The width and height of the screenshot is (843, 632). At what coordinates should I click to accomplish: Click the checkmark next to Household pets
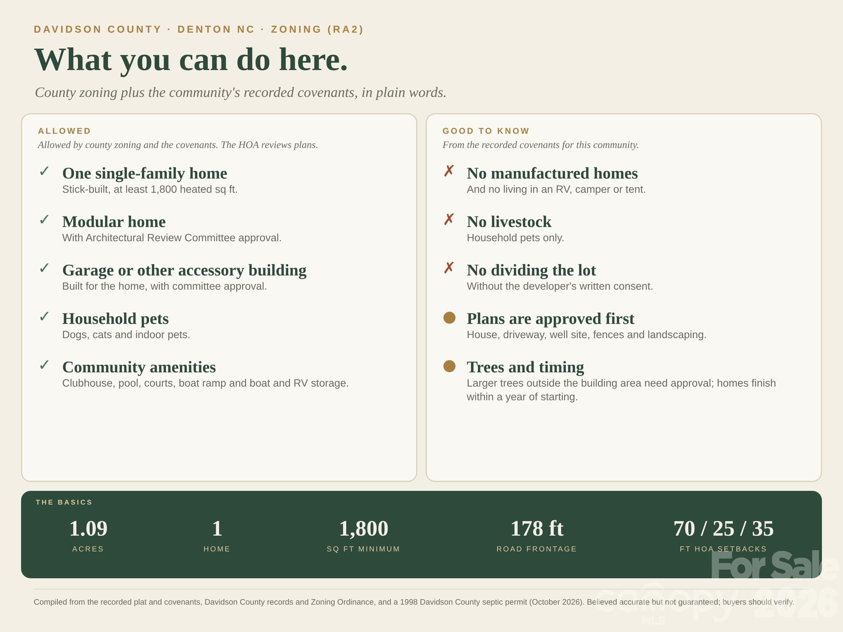(x=44, y=316)
